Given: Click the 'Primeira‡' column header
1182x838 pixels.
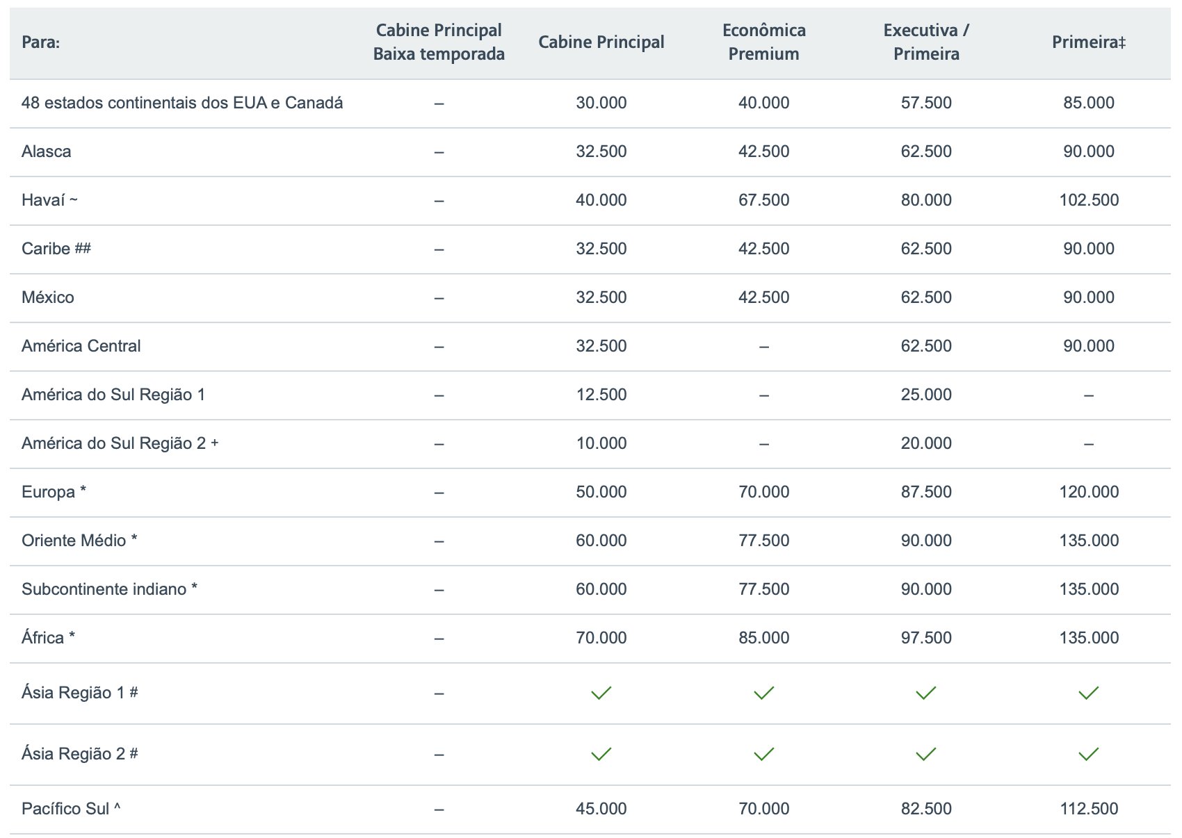Looking at the screenshot, I should [1088, 42].
